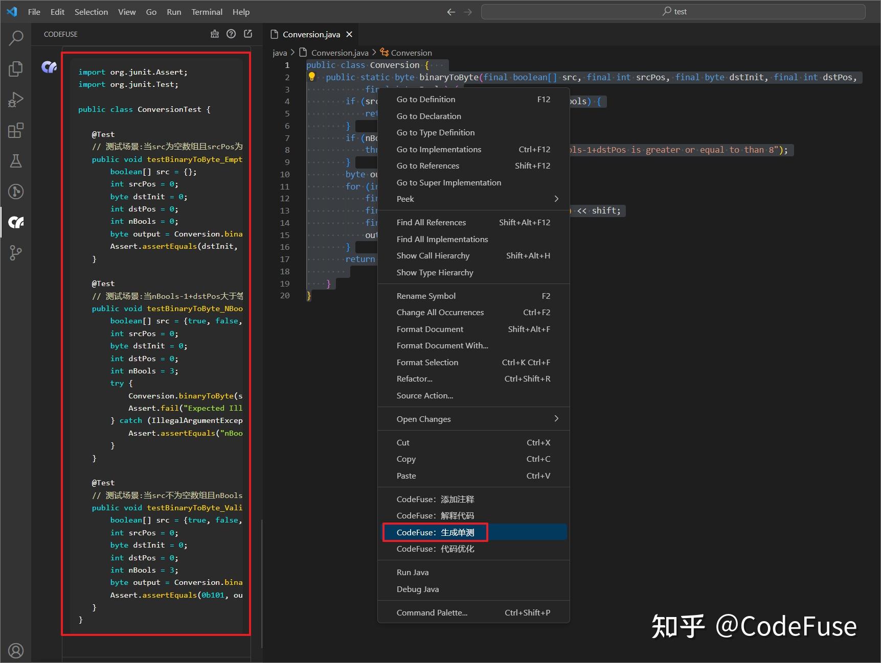Select CodeFuse: 生成单测 from the context menu

(435, 532)
